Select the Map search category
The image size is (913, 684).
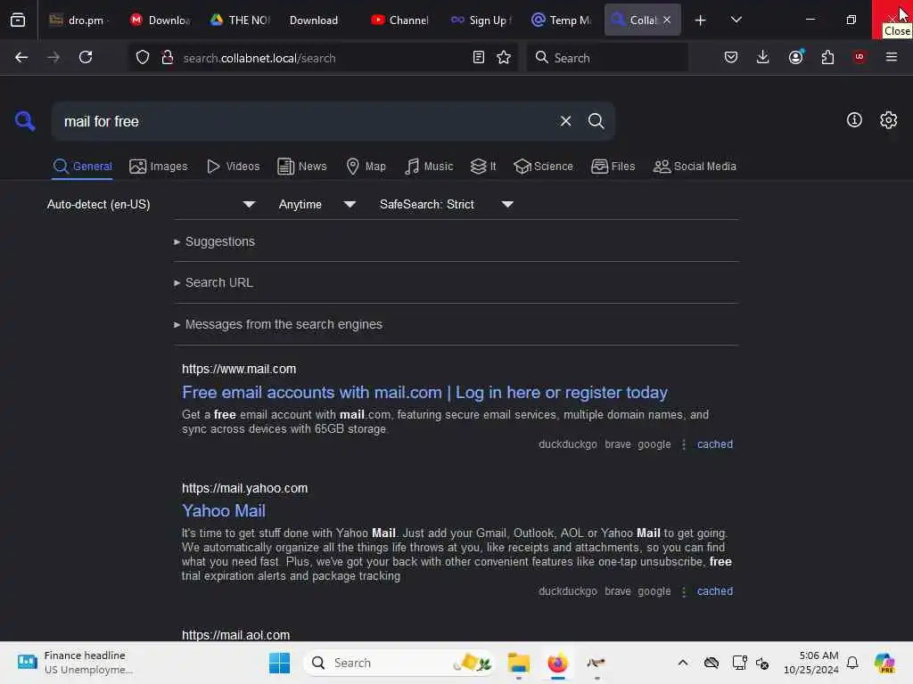click(x=366, y=167)
